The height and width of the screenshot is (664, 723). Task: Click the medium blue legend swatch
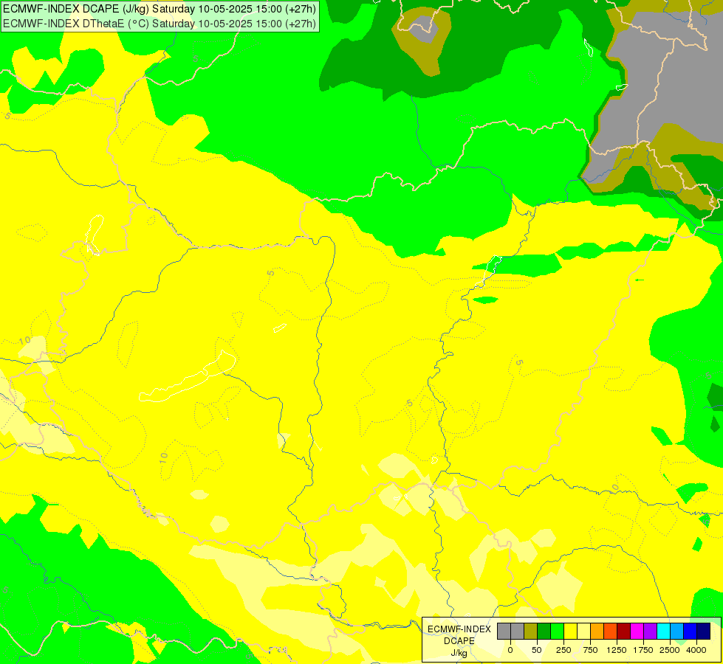click(691, 631)
